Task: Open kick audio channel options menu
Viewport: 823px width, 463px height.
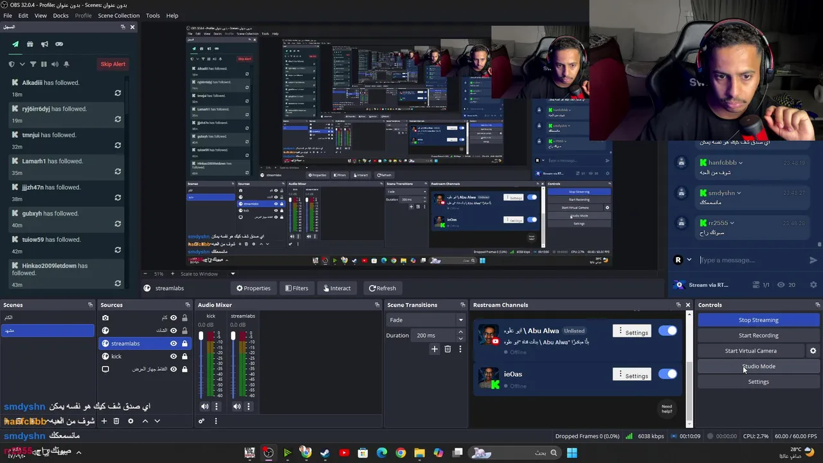Action: coord(217,406)
